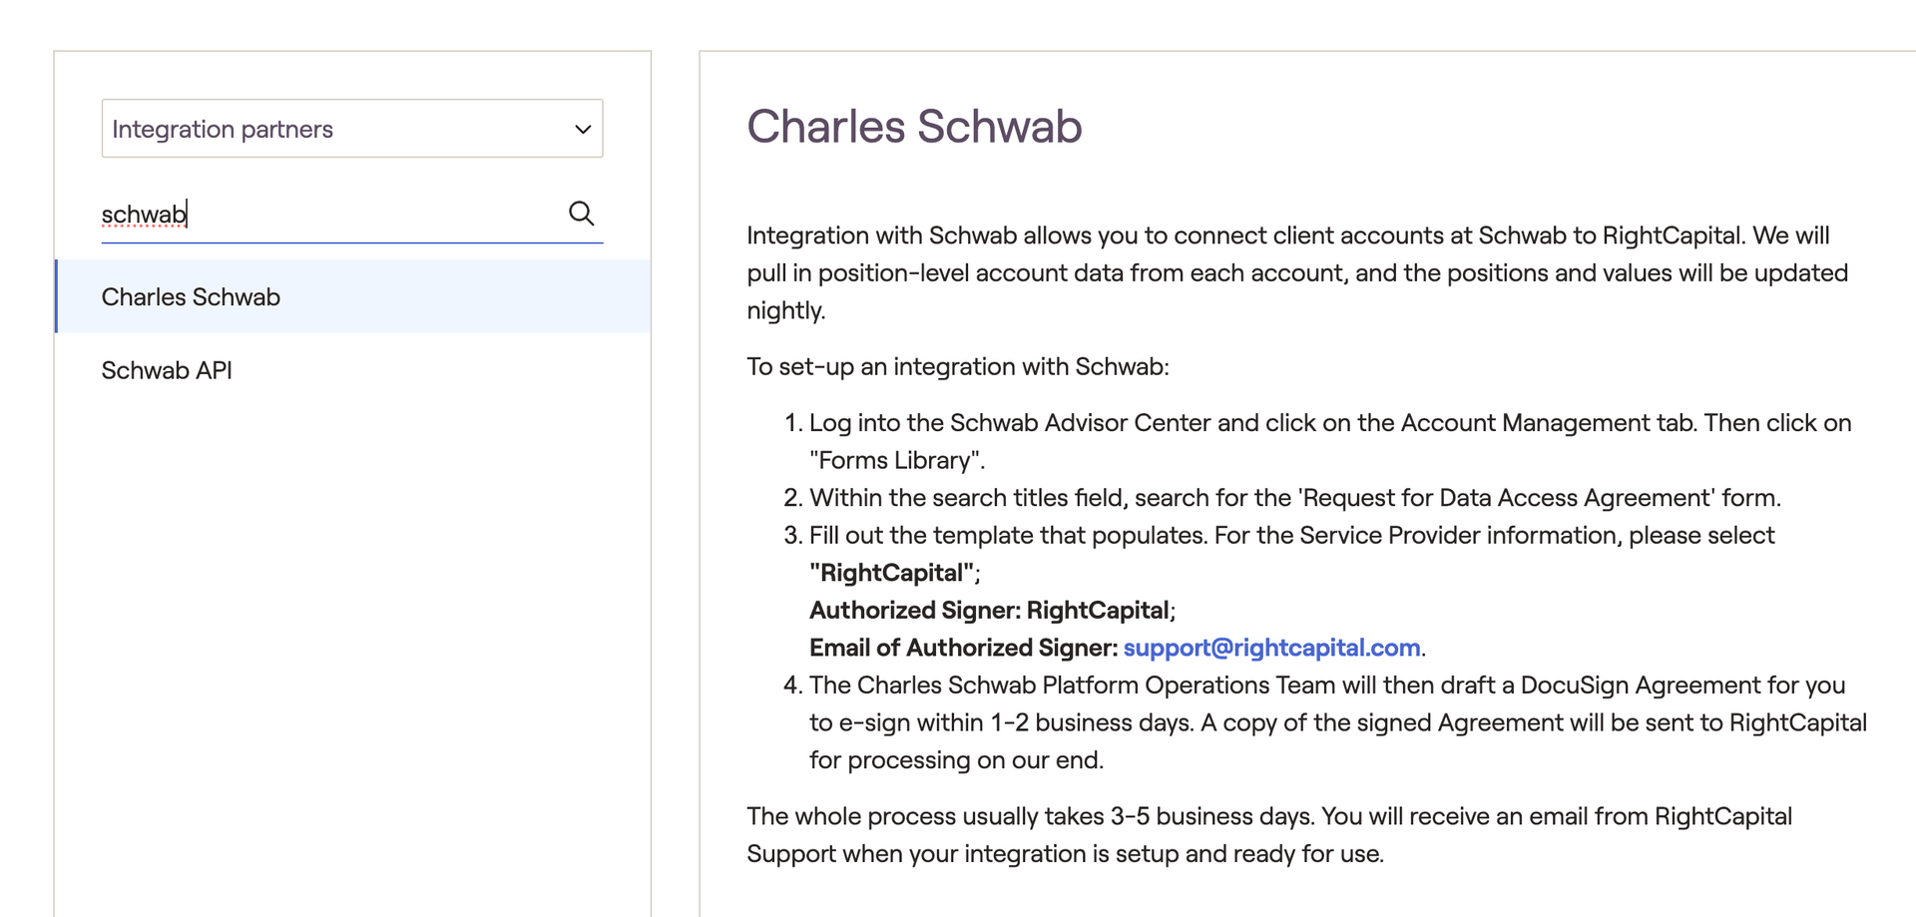Image resolution: width=1916 pixels, height=917 pixels.
Task: Click the 'To set-up an integration with Schwab' line
Action: click(957, 366)
